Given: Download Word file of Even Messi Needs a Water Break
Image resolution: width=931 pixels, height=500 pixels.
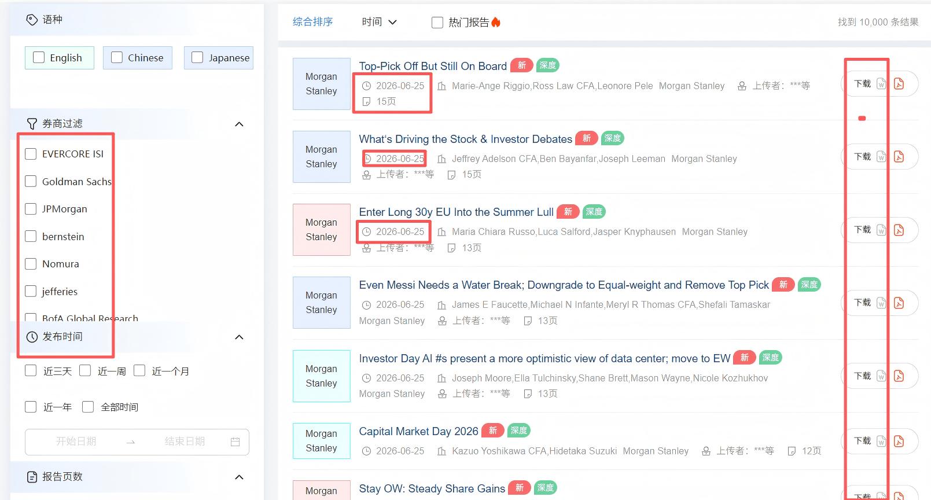Looking at the screenshot, I should (x=881, y=303).
